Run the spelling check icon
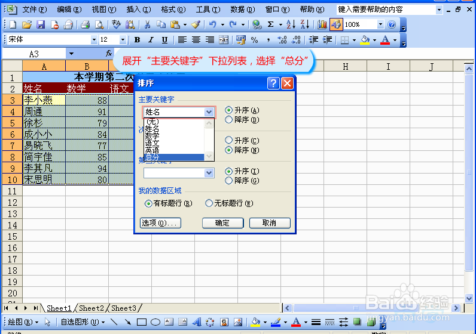 (x=116, y=24)
